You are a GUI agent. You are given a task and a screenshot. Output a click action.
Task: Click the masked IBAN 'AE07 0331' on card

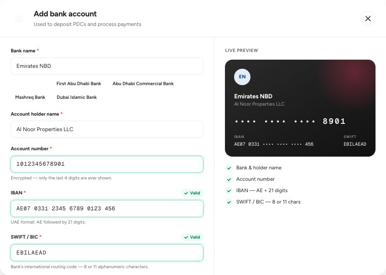(274, 144)
